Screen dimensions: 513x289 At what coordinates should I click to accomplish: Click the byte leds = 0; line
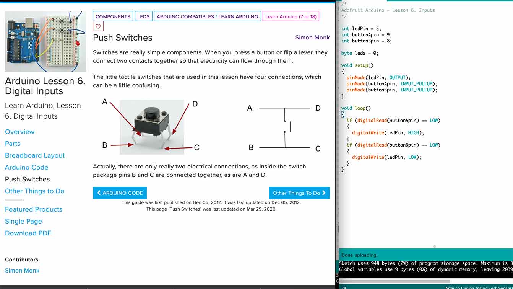pyautogui.click(x=360, y=53)
